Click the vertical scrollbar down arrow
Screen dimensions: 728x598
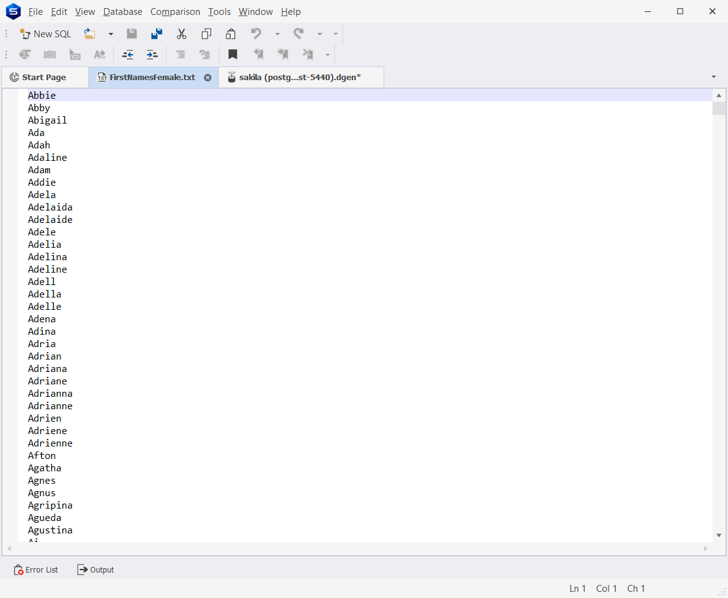pos(719,535)
